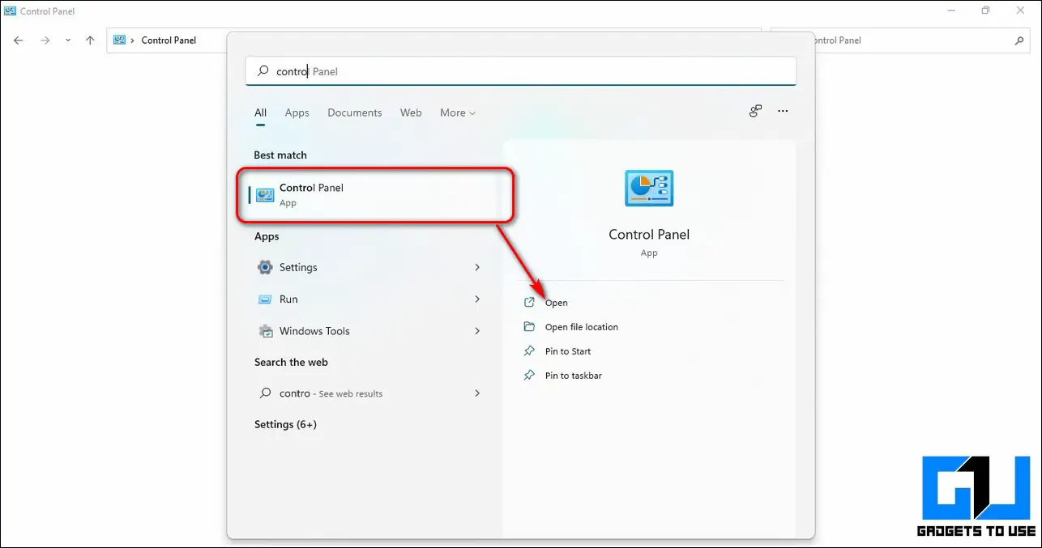The height and width of the screenshot is (548, 1042).
Task: Click the large Control Panel icon in preview pane
Action: click(649, 189)
